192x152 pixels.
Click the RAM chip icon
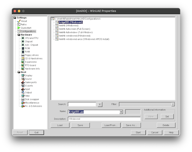coord(23,52)
